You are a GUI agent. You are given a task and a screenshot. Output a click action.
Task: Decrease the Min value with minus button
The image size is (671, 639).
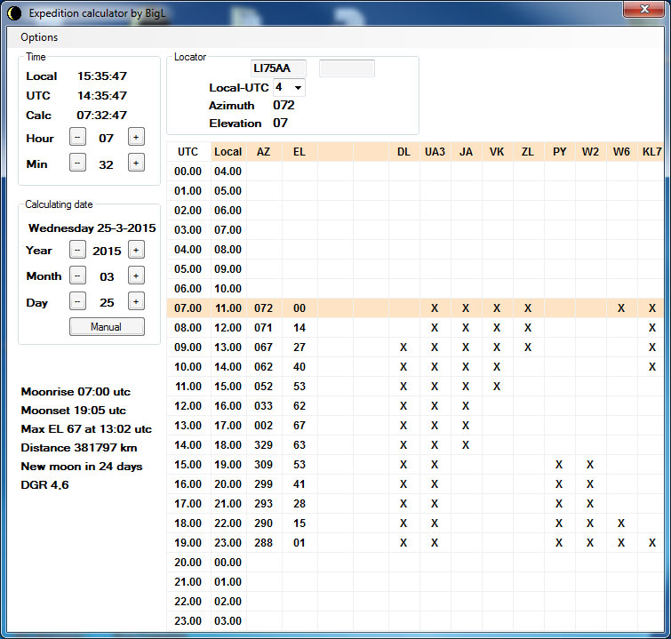pyautogui.click(x=78, y=163)
